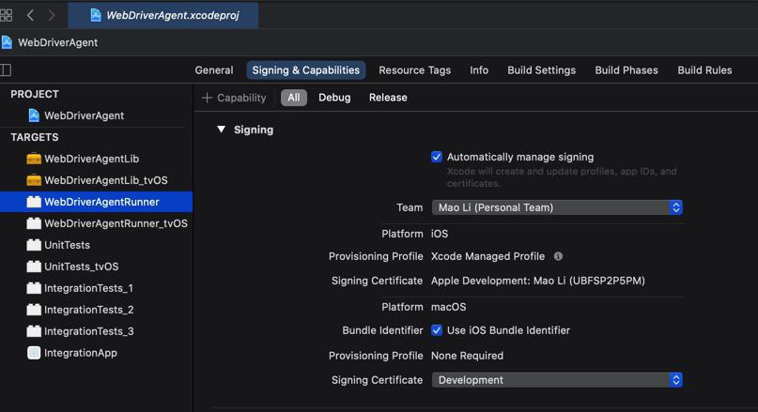Screen dimensions: 758x412
Task: Filter by Debug configuration
Action: pos(334,98)
